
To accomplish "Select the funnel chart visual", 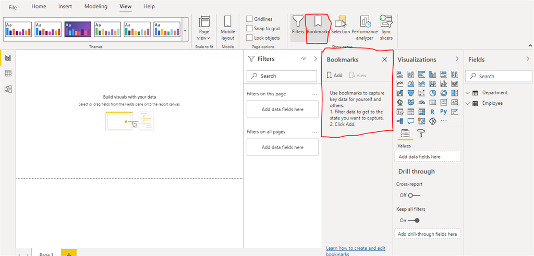I will (x=411, y=93).
